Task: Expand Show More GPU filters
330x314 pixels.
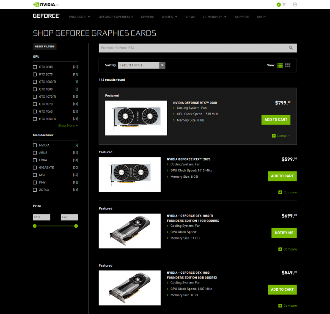Action: (x=68, y=125)
